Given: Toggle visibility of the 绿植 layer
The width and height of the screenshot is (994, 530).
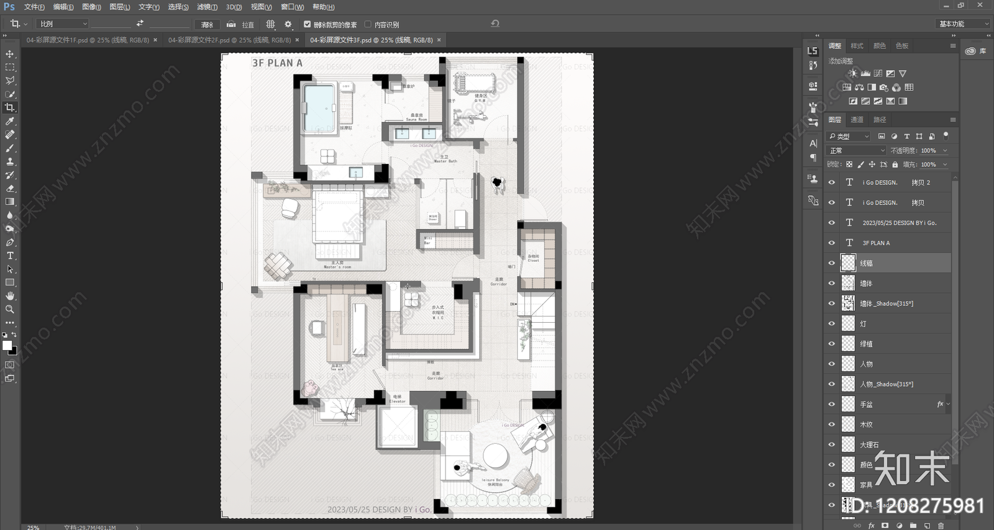Looking at the screenshot, I should [832, 344].
